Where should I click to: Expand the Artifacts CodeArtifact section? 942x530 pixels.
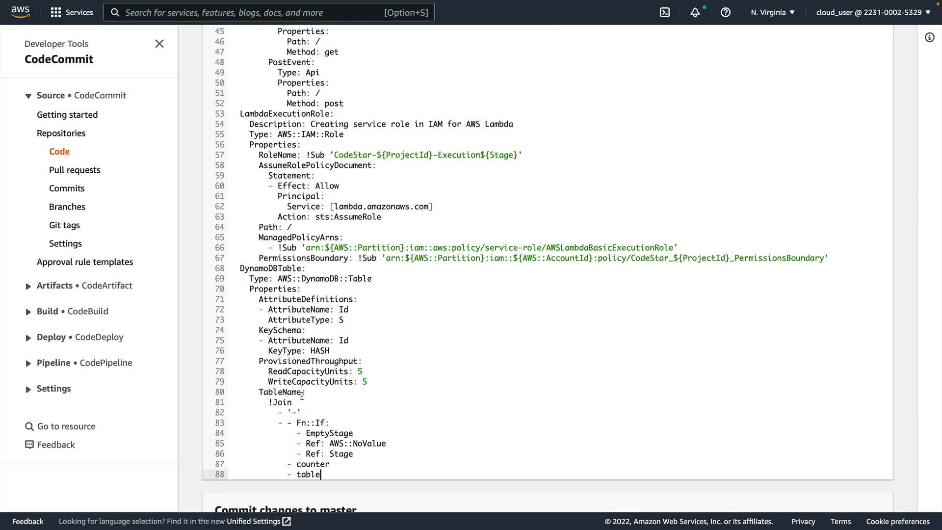[28, 286]
